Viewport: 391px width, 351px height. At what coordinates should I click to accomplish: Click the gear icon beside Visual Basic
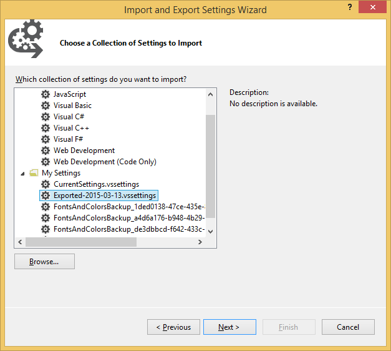(46, 106)
